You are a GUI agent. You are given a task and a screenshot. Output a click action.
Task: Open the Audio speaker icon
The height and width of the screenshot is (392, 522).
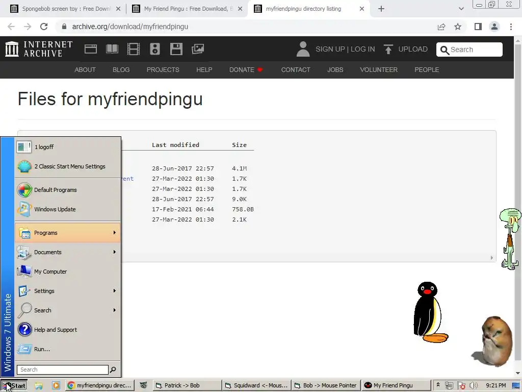coord(155,49)
